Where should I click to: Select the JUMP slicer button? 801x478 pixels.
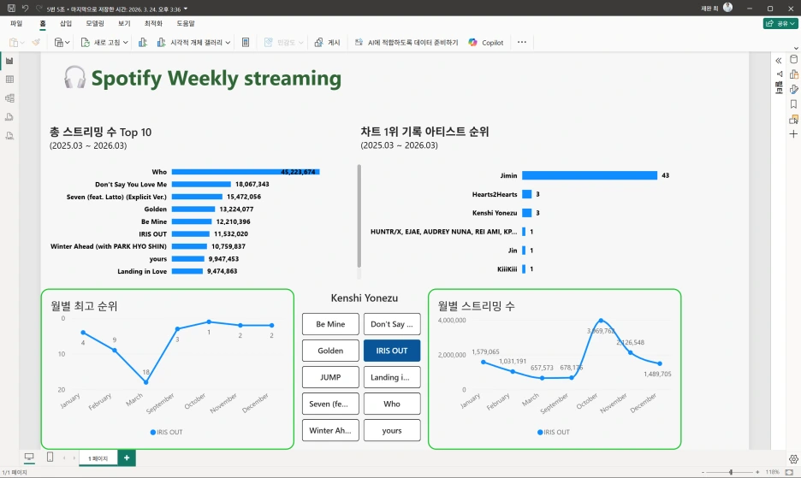pyautogui.click(x=330, y=377)
